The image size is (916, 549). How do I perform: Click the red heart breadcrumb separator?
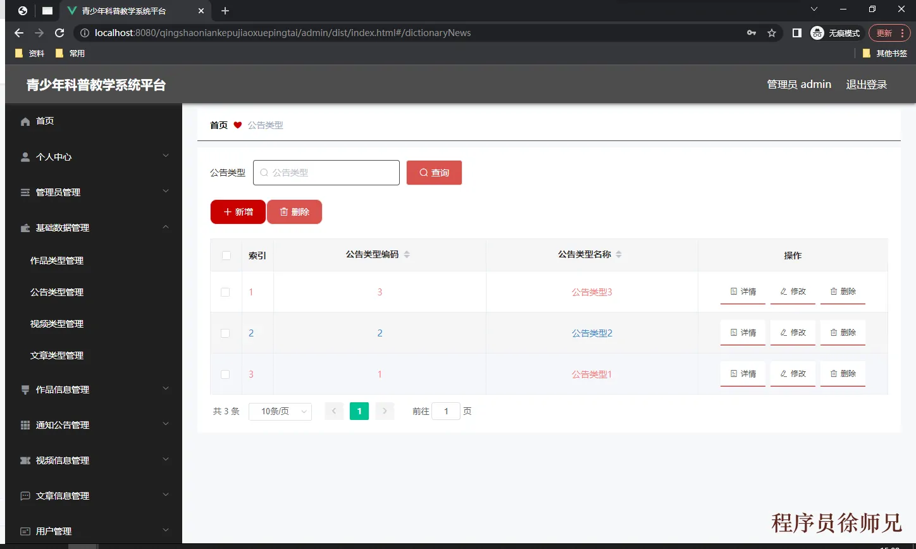(x=238, y=125)
